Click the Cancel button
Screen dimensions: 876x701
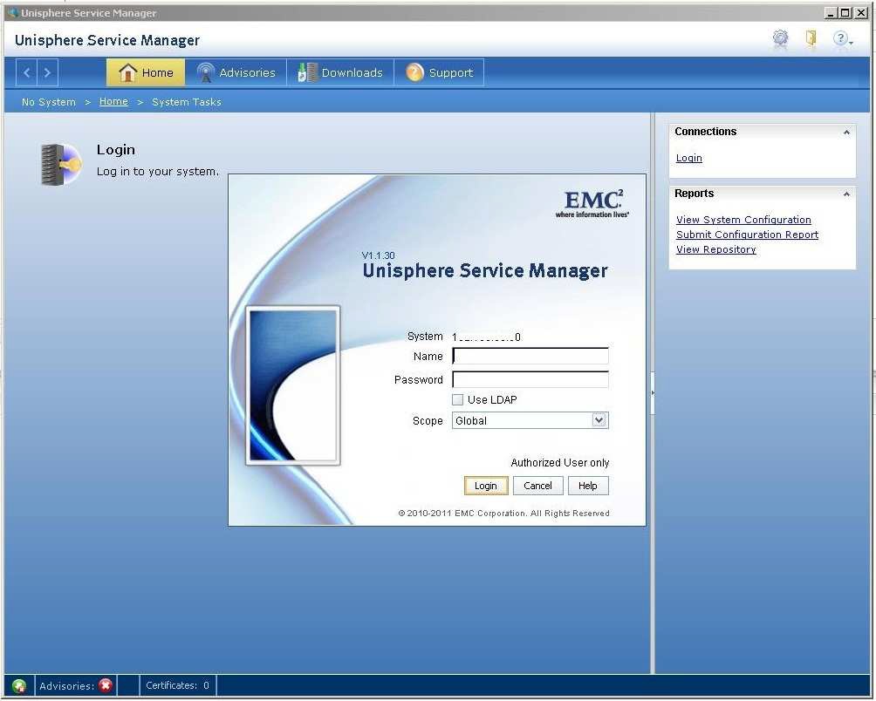[537, 486]
